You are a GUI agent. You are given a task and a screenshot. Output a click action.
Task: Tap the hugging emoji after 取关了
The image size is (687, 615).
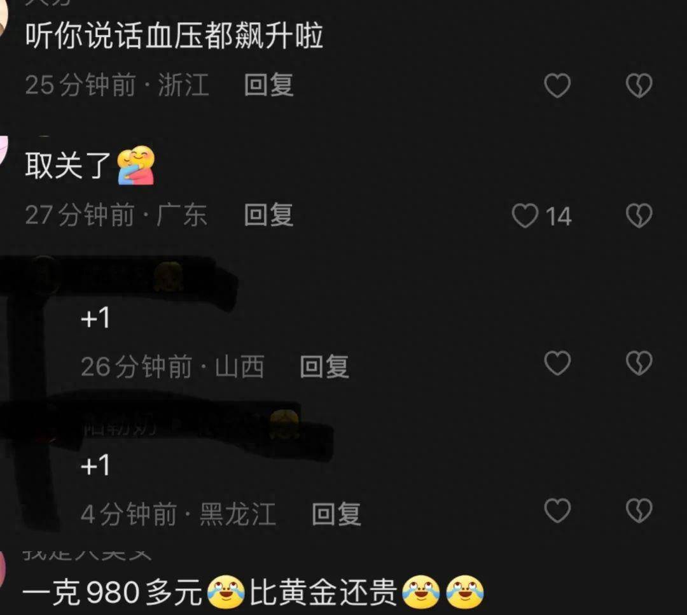(136, 166)
